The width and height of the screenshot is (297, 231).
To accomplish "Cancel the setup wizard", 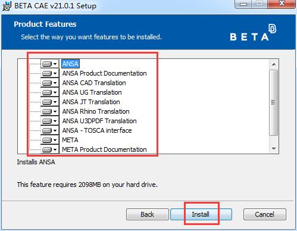I will pyautogui.click(x=265, y=214).
